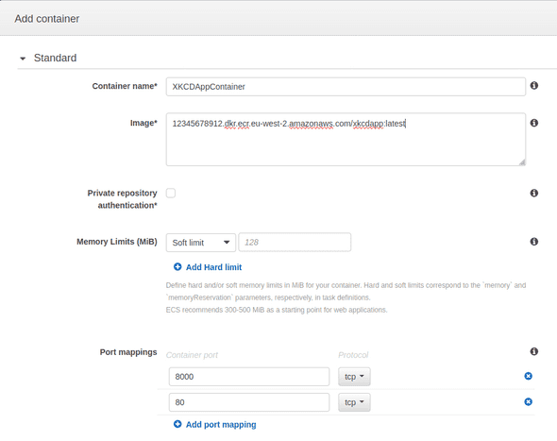Click the container port field showing 80
The image size is (557, 441).
point(249,402)
